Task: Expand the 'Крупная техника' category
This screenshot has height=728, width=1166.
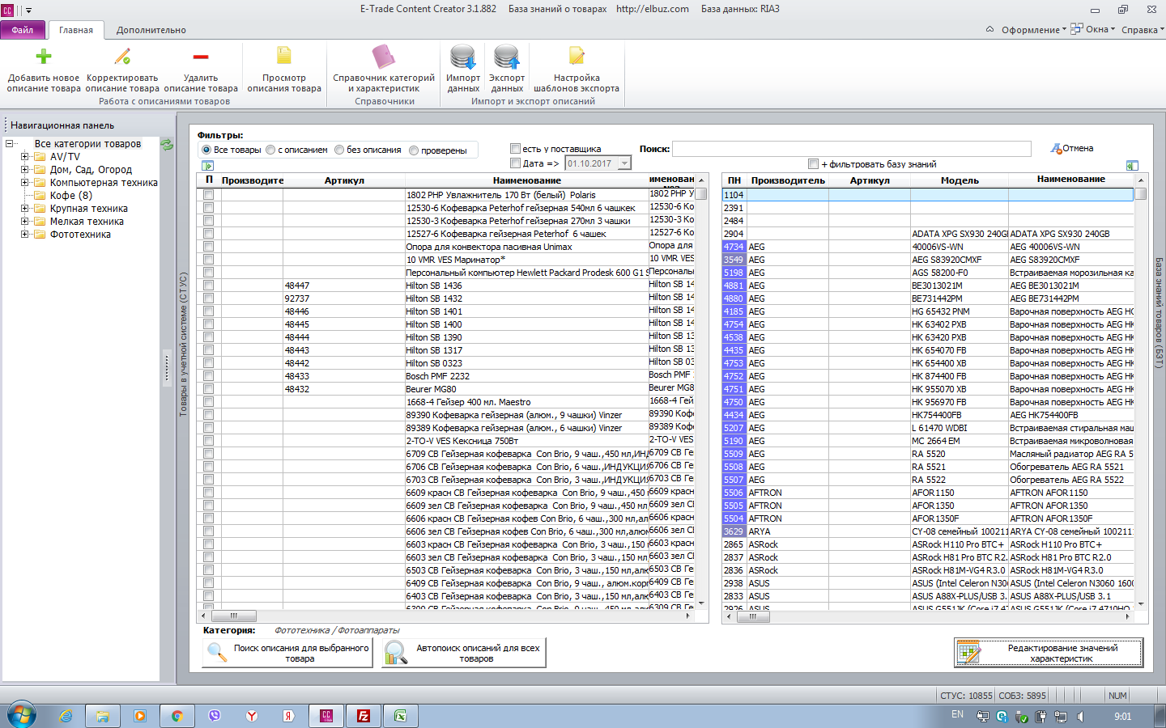Action: click(x=24, y=209)
